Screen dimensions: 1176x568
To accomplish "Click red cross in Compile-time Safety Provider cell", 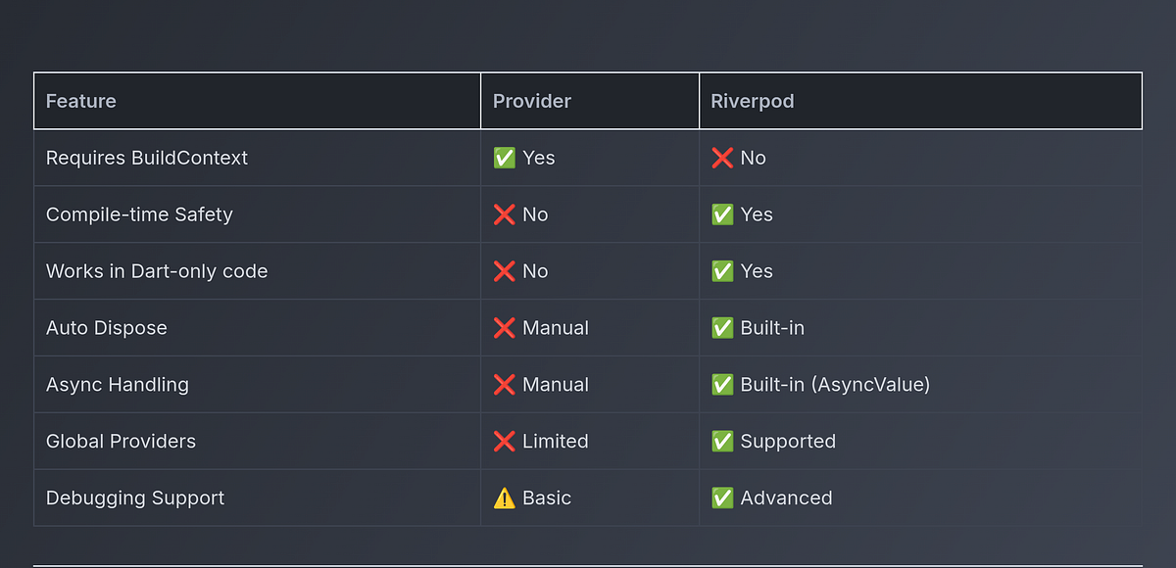I will point(504,214).
